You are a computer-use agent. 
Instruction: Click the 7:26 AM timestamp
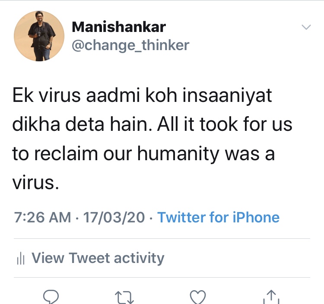42,217
